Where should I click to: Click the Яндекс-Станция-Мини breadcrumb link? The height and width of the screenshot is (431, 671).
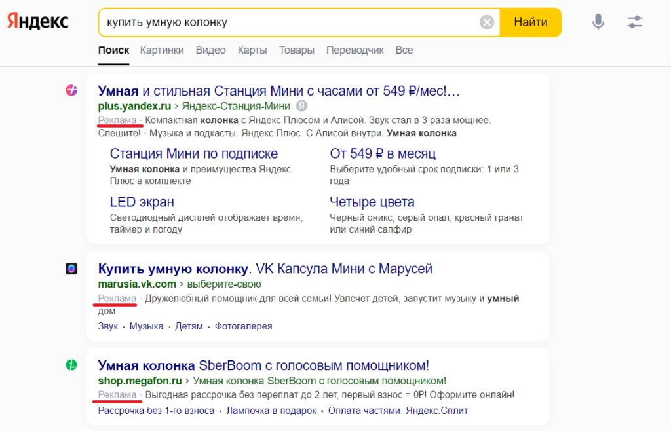coord(236,106)
